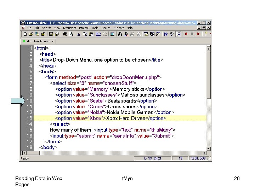This screenshot has width=255, height=191.
Task: Select the dropDownMenu.html document tab
Action: 38,41
